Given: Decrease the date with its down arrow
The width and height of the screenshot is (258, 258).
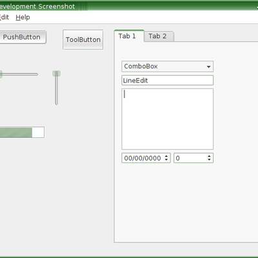Looking at the screenshot, I should [166, 160].
